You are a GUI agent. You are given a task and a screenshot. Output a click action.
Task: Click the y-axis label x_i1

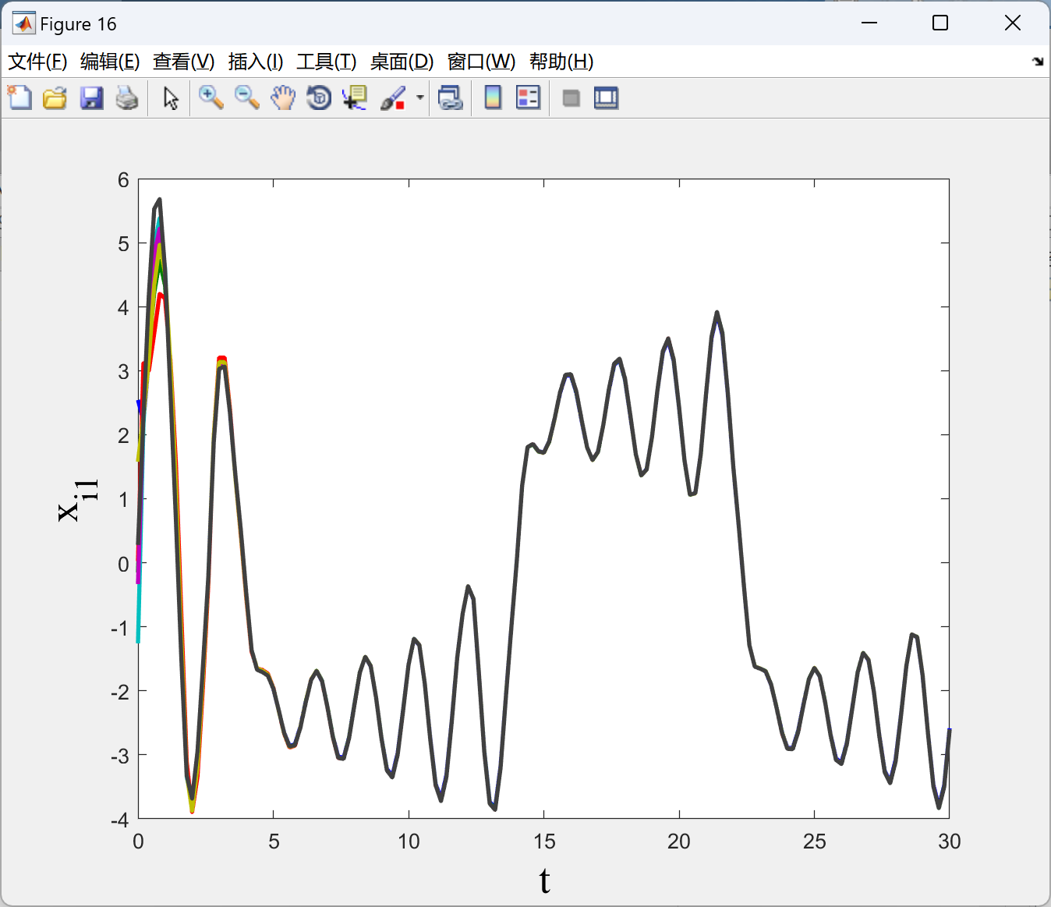click(79, 500)
